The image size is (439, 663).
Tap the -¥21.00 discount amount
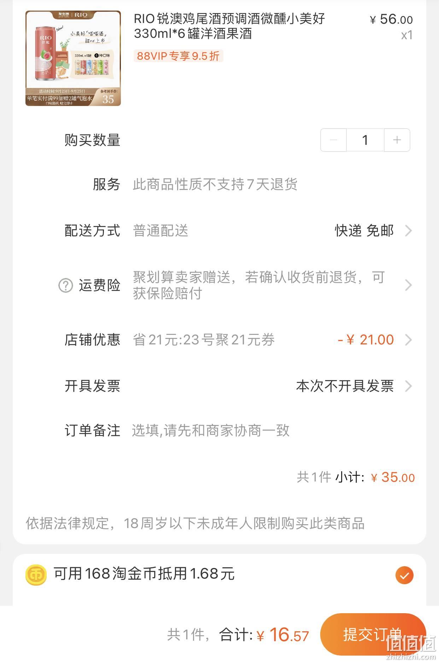[365, 340]
